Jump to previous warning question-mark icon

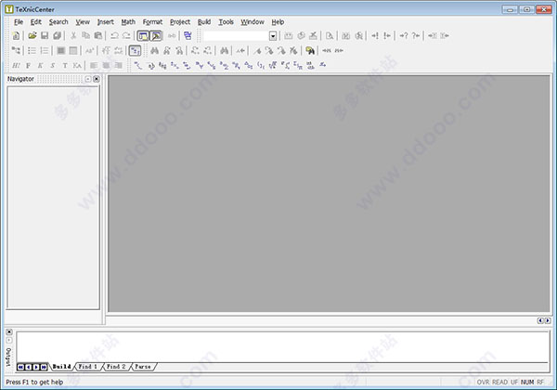[416, 35]
